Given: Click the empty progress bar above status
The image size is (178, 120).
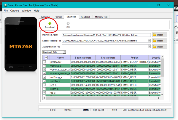Looking at the screenshot, I should pyautogui.click(x=105, y=107).
